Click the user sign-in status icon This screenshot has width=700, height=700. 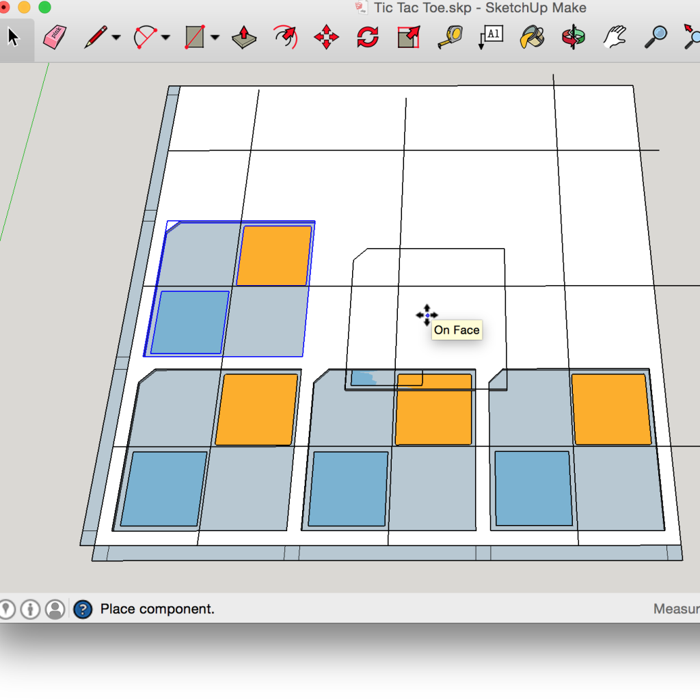pos(55,609)
